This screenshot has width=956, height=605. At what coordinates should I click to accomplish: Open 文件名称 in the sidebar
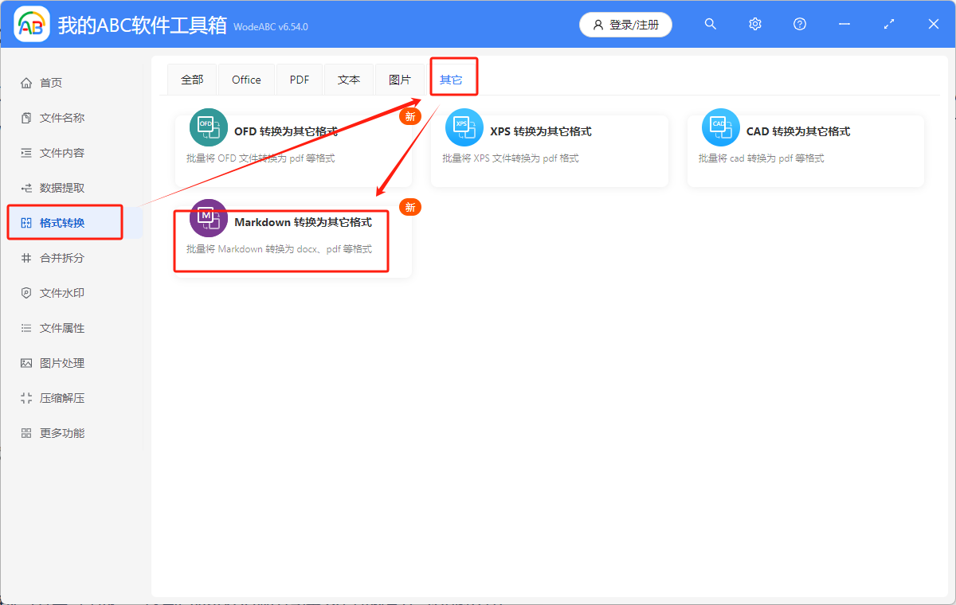[x=61, y=118]
